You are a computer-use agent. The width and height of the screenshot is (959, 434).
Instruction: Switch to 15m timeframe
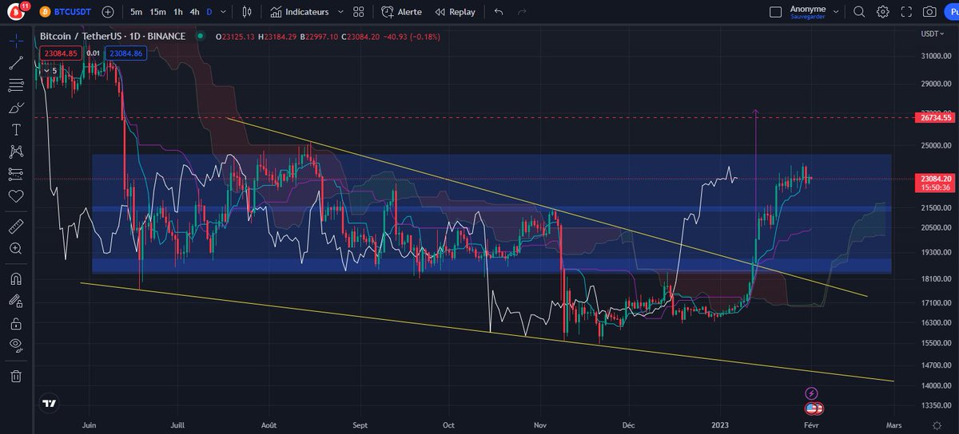point(158,12)
